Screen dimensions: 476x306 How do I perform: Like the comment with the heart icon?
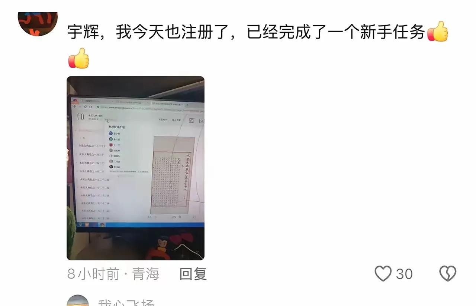click(x=383, y=274)
